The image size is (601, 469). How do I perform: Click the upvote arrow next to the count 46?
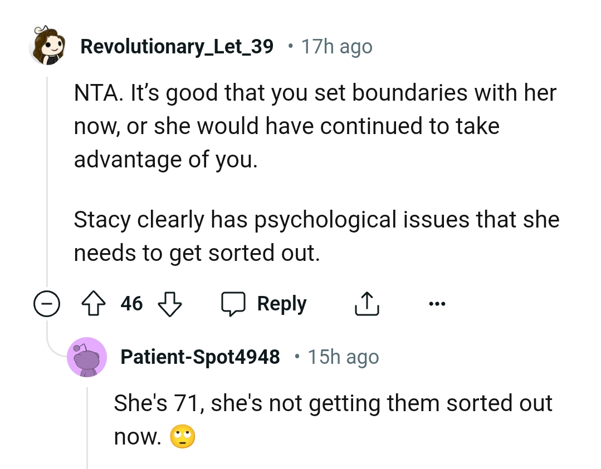pos(96,303)
